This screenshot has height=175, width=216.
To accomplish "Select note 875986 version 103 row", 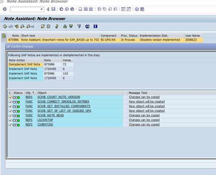I will [41, 74].
